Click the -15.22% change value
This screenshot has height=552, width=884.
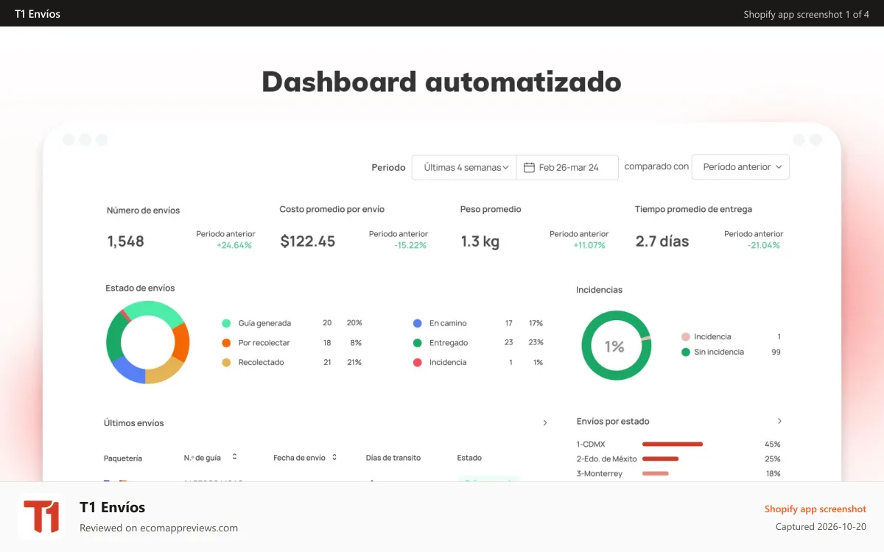coord(410,245)
